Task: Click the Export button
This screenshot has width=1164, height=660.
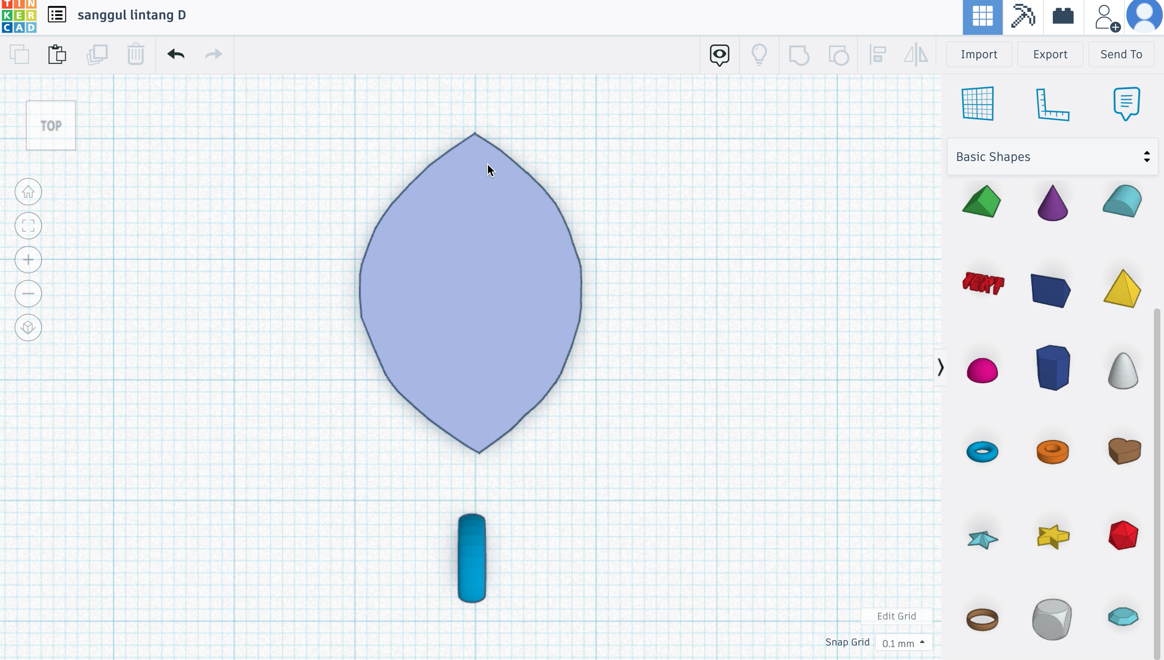Action: point(1050,54)
